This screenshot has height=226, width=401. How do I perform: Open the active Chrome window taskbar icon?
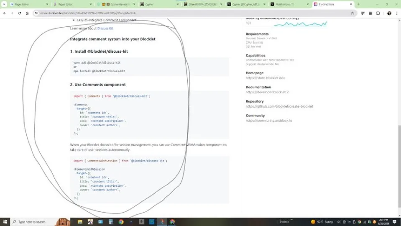click(172, 222)
